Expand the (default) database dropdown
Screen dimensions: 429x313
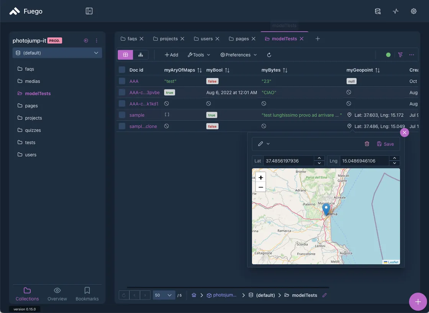point(57,53)
